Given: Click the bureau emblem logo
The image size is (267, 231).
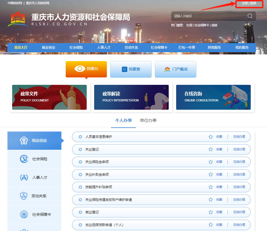Looking at the screenshot, I should pos(18,19).
